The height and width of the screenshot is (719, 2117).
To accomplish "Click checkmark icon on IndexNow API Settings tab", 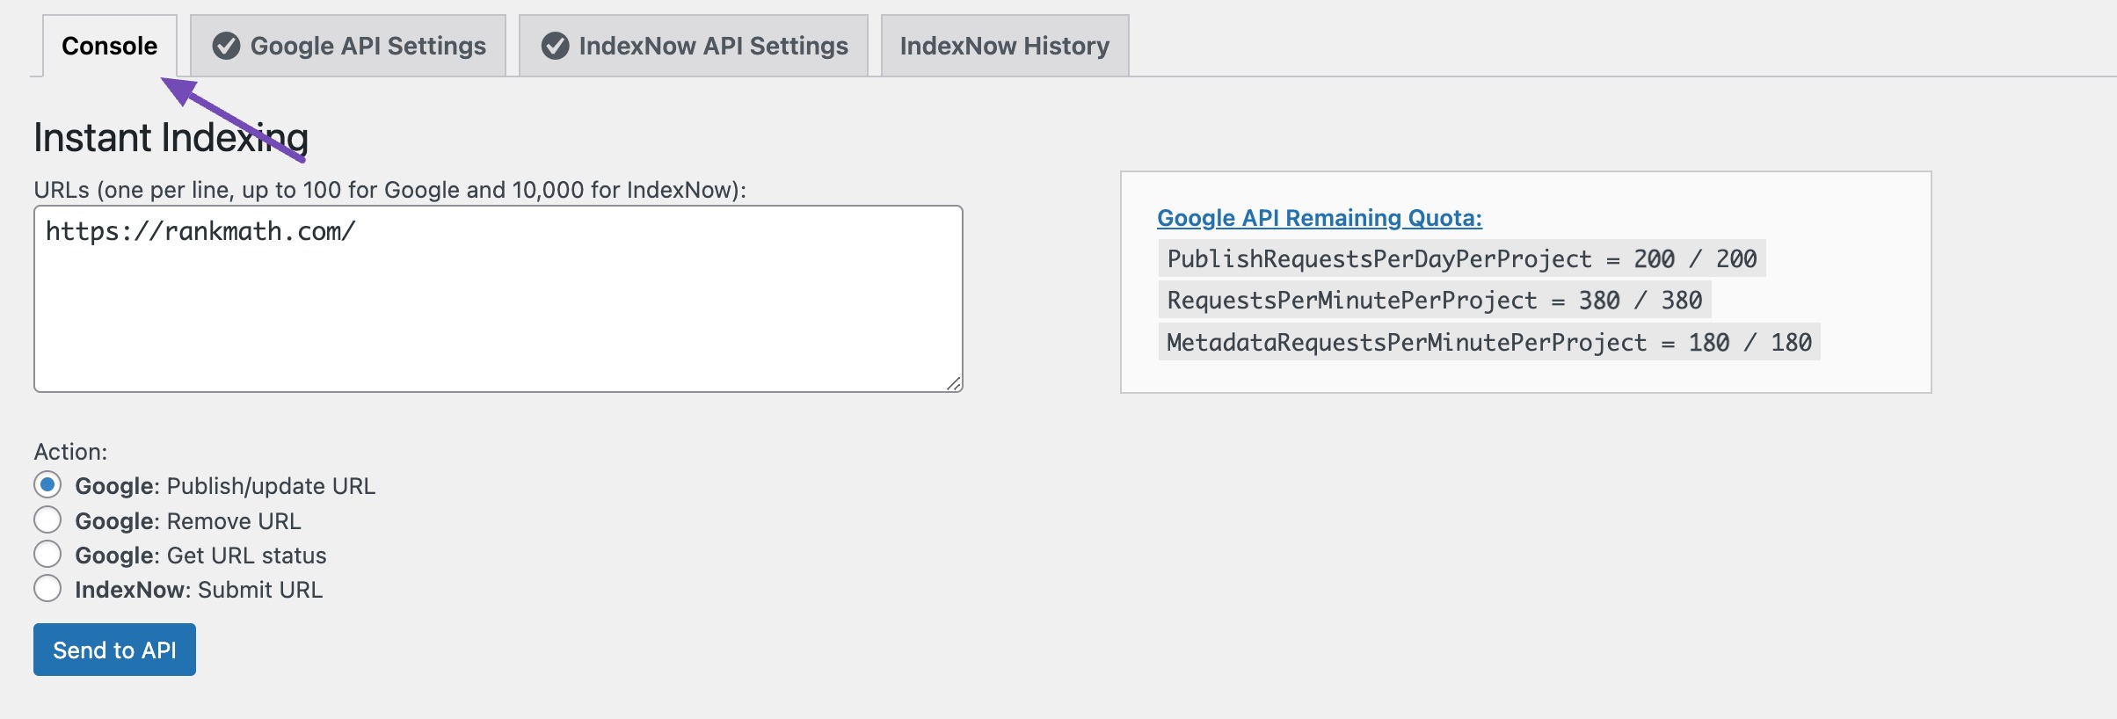I will 555,46.
